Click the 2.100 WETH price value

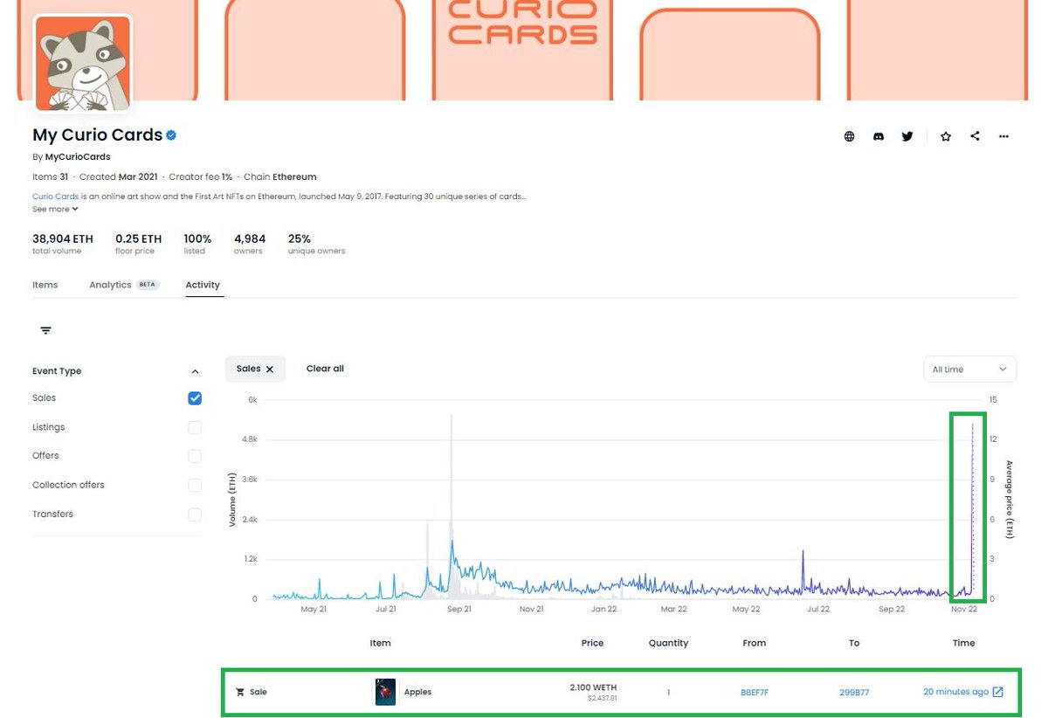point(593,687)
